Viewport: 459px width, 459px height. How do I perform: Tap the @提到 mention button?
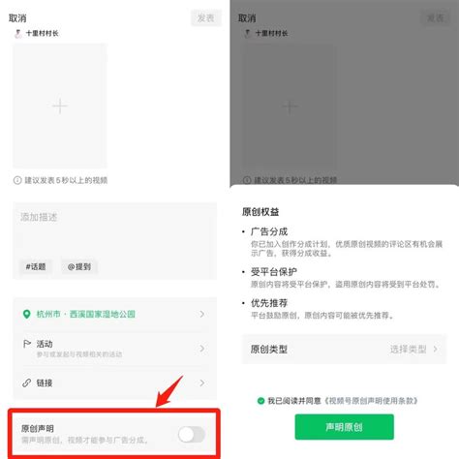click(79, 266)
